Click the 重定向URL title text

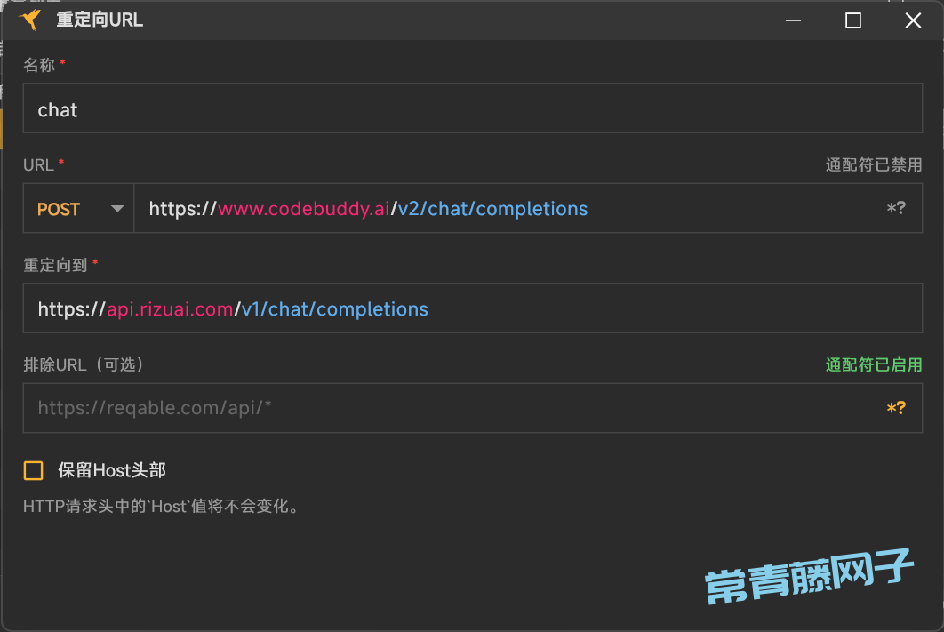(x=100, y=20)
